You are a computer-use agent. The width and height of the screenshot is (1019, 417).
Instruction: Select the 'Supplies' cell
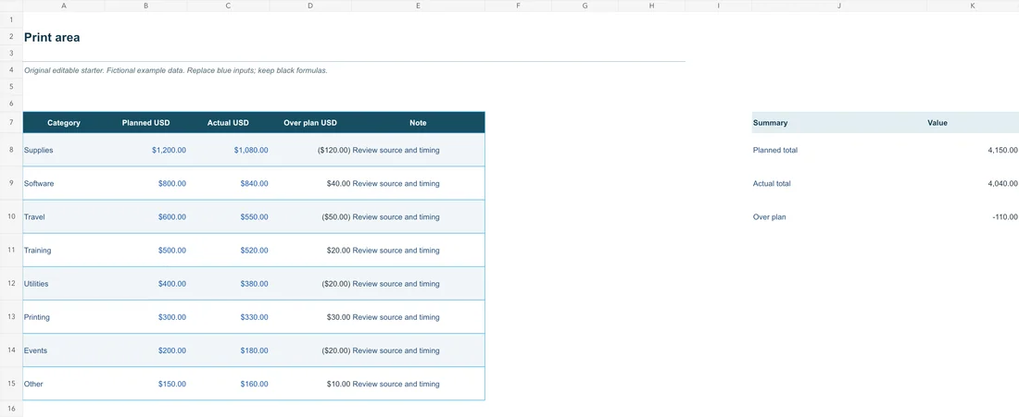click(x=64, y=150)
